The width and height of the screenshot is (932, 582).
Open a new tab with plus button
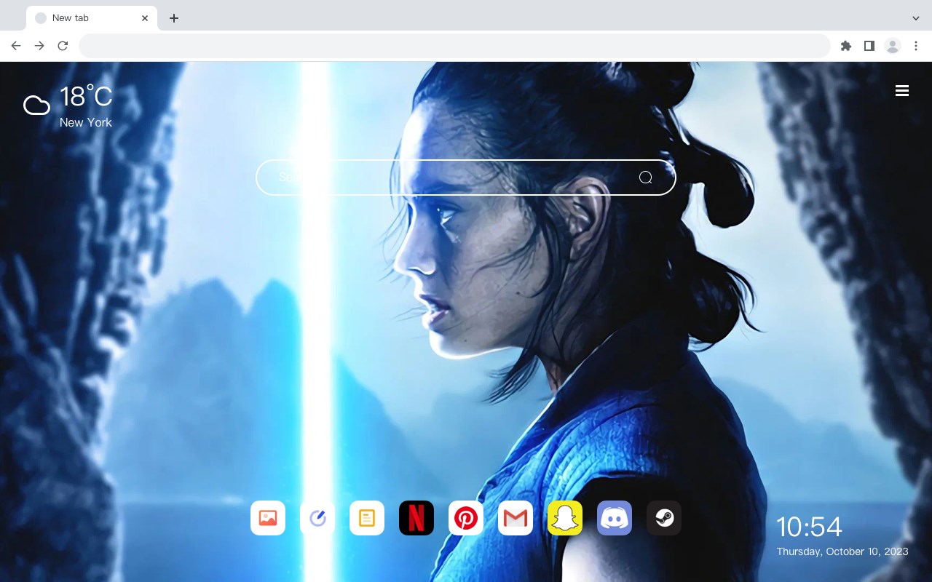tap(173, 18)
